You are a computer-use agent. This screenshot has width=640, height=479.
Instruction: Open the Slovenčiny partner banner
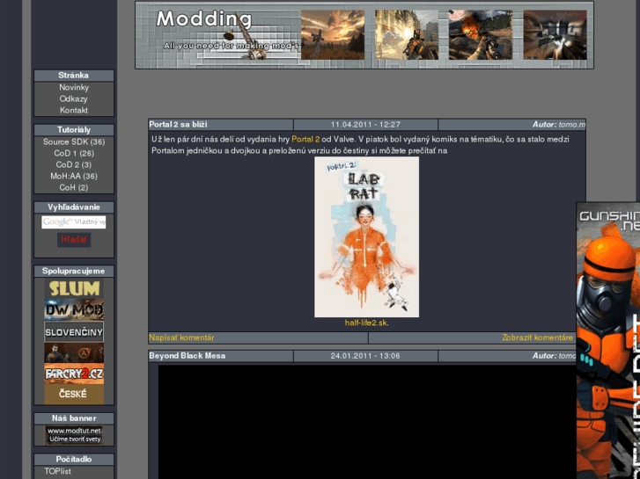[74, 332]
